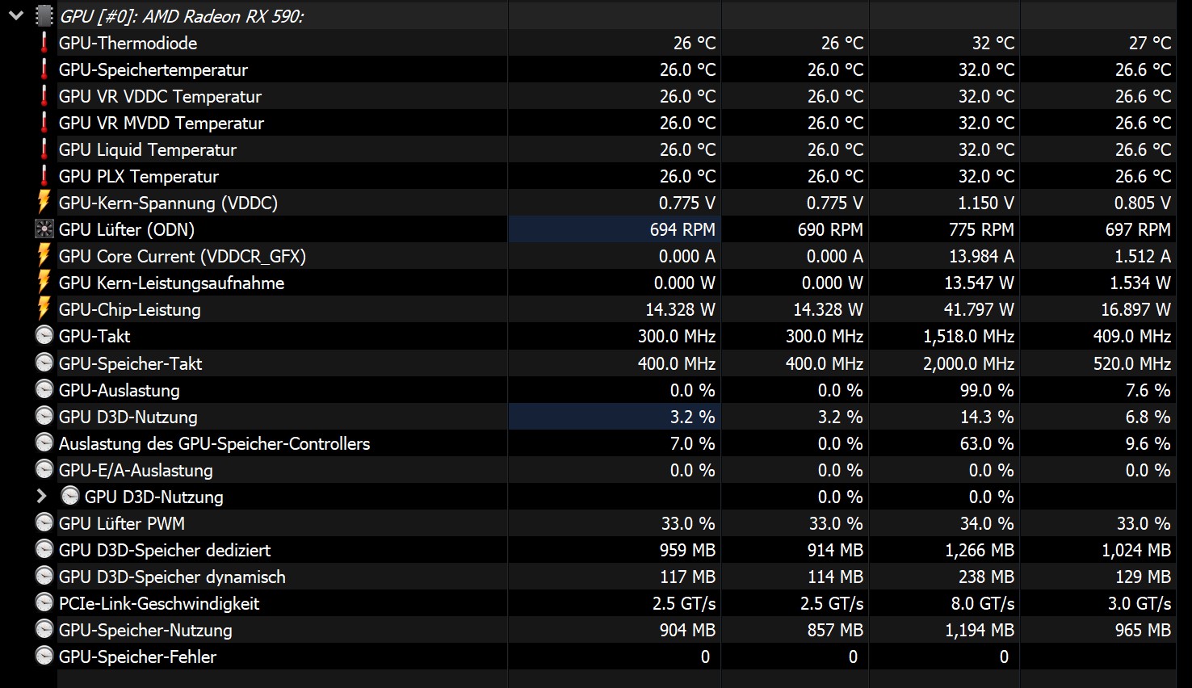Click the 13.984 A core current value

click(981, 256)
